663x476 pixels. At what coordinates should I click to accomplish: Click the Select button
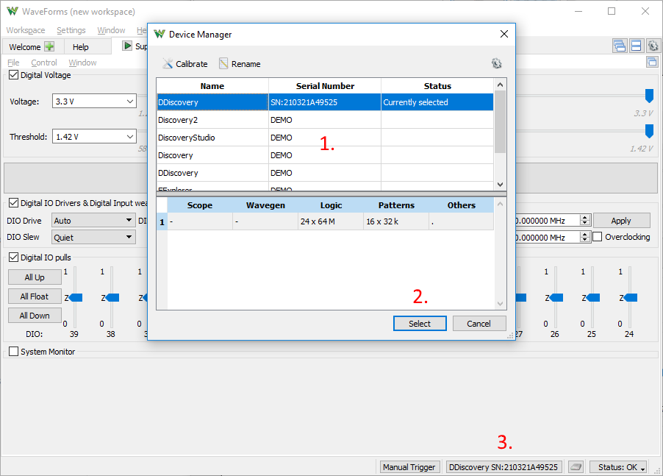[x=420, y=324]
